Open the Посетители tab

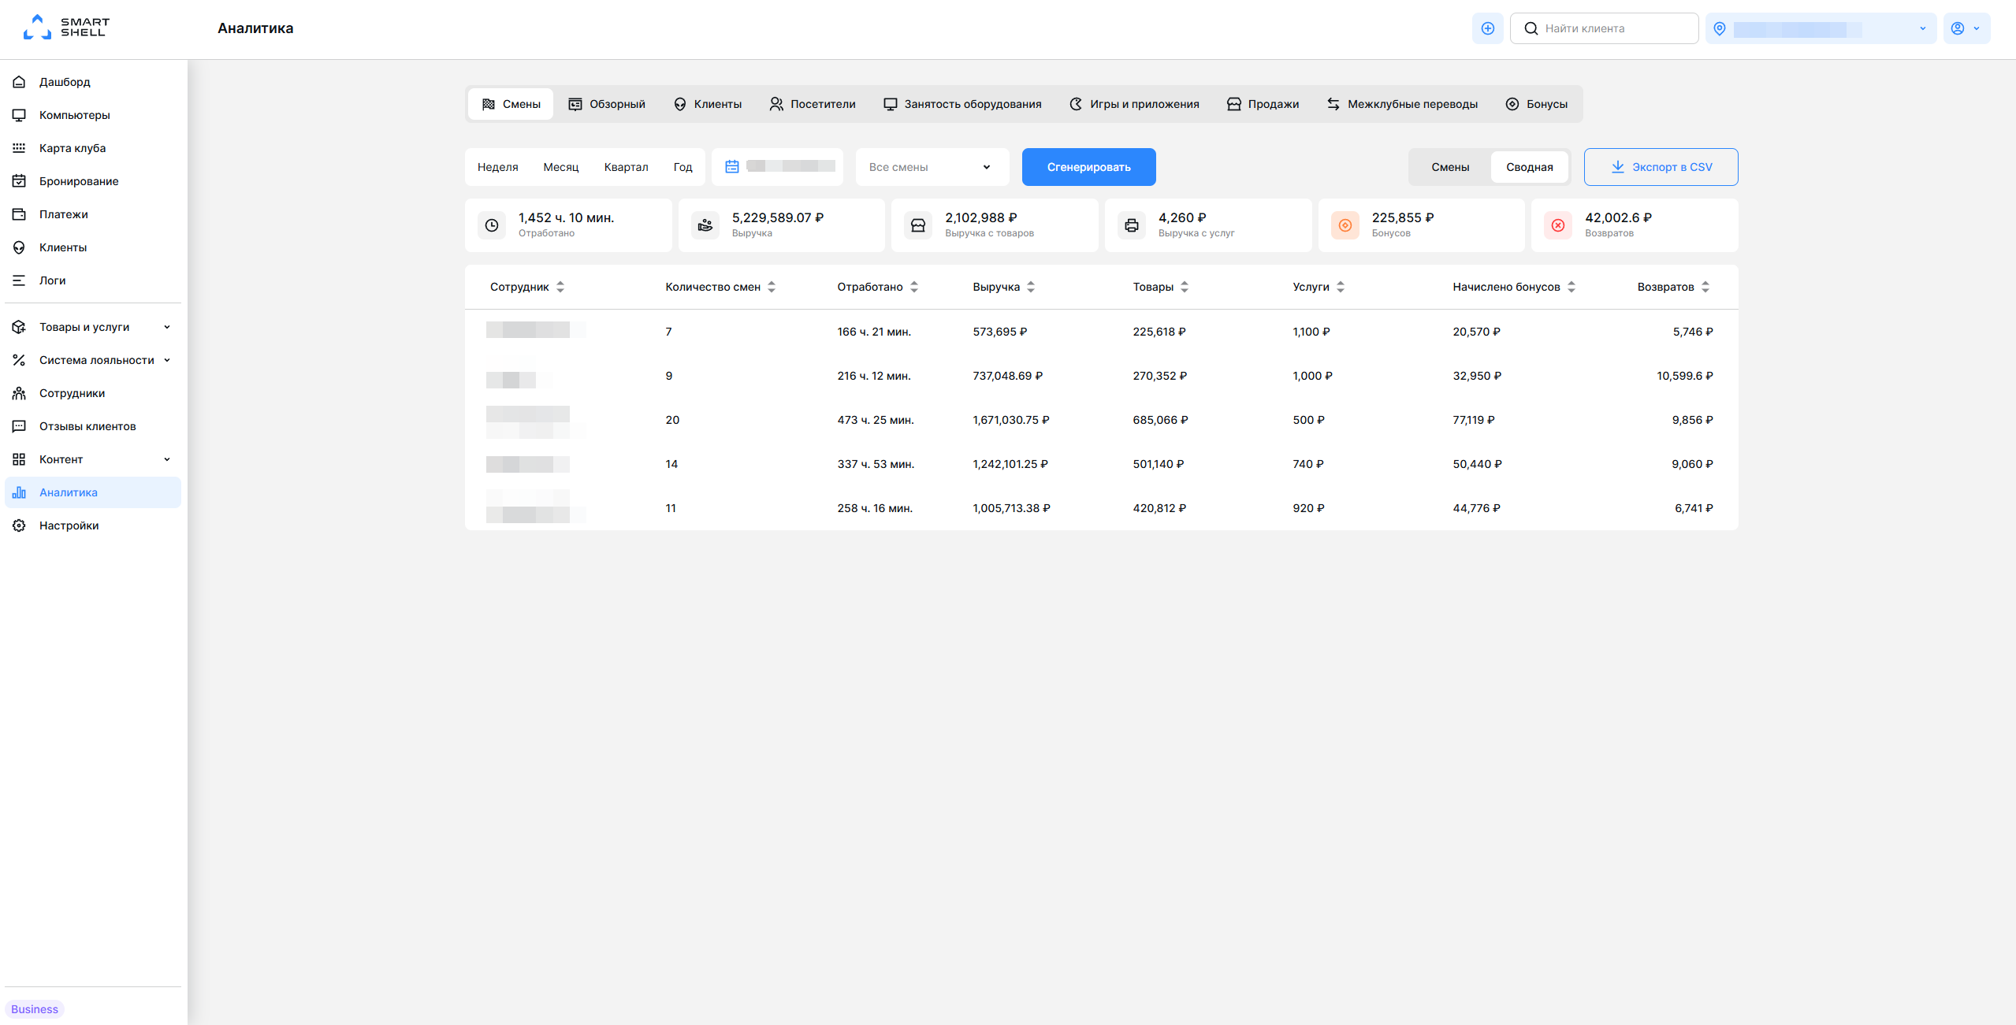coord(812,104)
